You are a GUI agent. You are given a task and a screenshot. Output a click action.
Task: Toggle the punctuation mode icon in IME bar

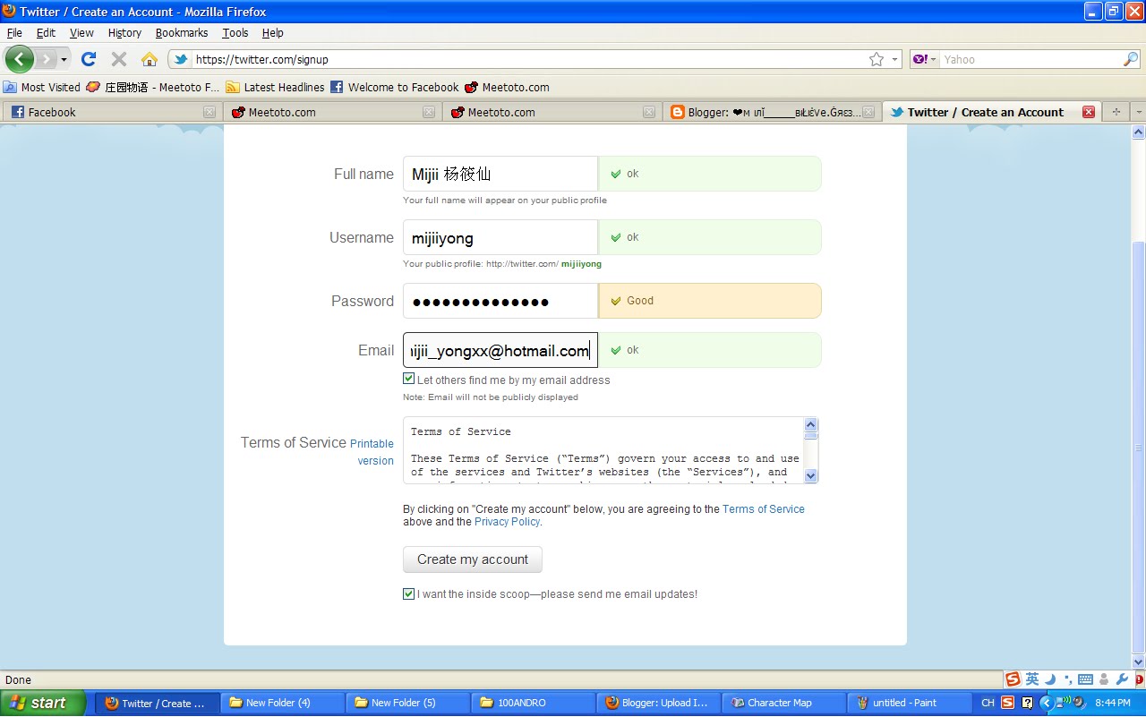1067,680
